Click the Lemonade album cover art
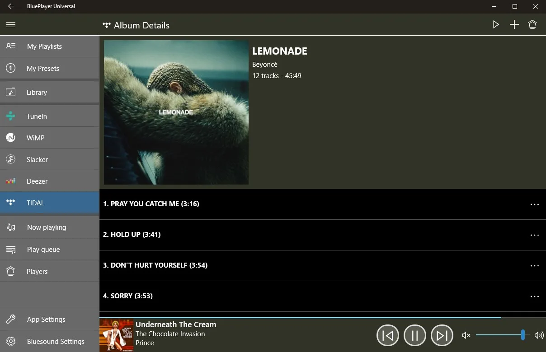This screenshot has height=352, width=546. (x=176, y=112)
